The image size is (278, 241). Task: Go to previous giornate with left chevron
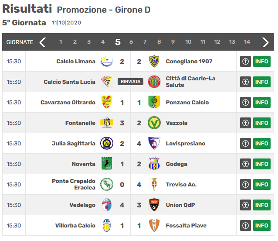(43, 42)
